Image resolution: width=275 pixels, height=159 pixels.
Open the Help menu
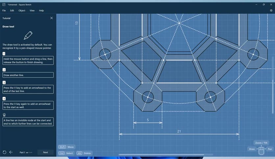[41, 11]
